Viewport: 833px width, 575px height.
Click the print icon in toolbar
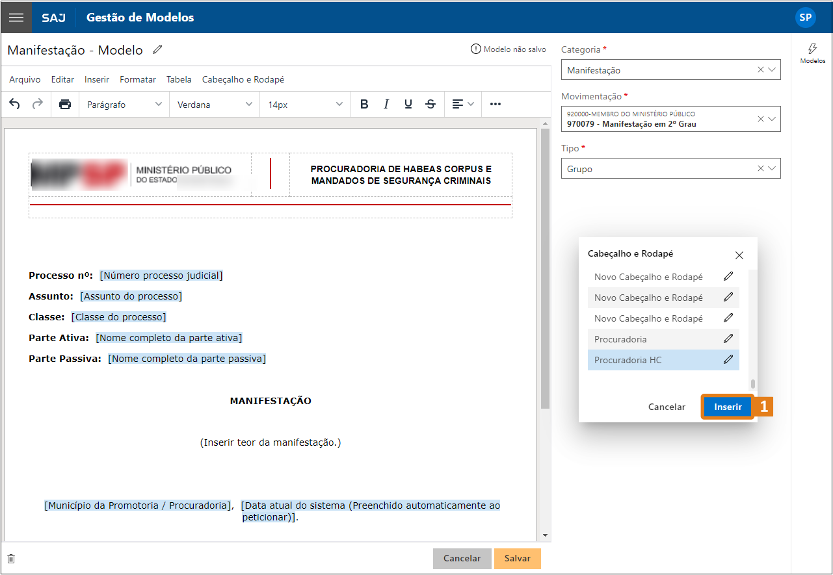tap(65, 104)
